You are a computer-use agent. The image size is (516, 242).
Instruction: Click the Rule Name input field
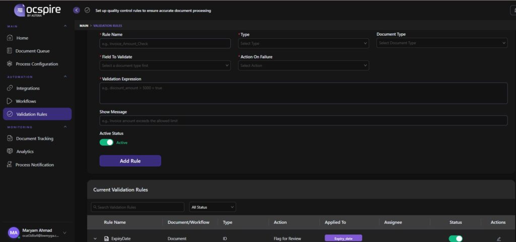[165, 43]
